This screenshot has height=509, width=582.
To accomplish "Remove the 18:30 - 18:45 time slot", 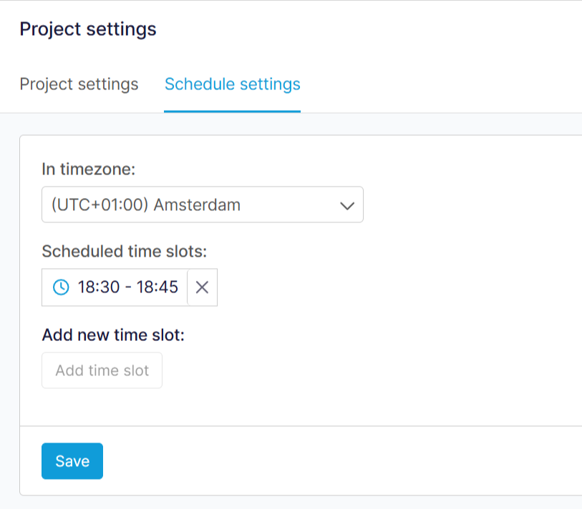I will click(x=203, y=287).
